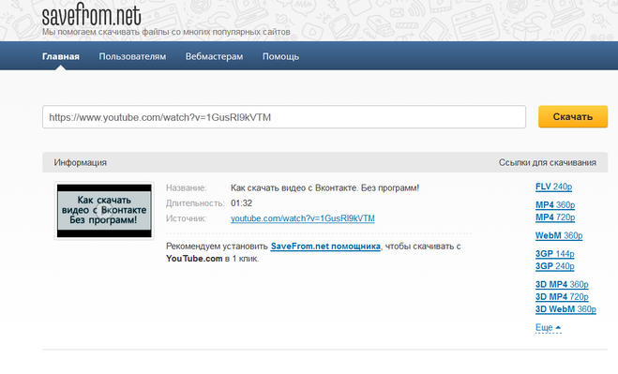Screen dimensions: 618x374
Task: Open the Пользователям menu item
Action: coord(132,56)
